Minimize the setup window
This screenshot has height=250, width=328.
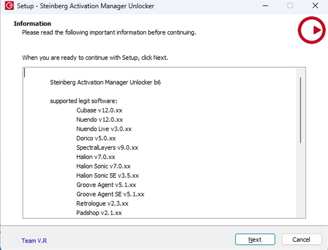point(265,6)
